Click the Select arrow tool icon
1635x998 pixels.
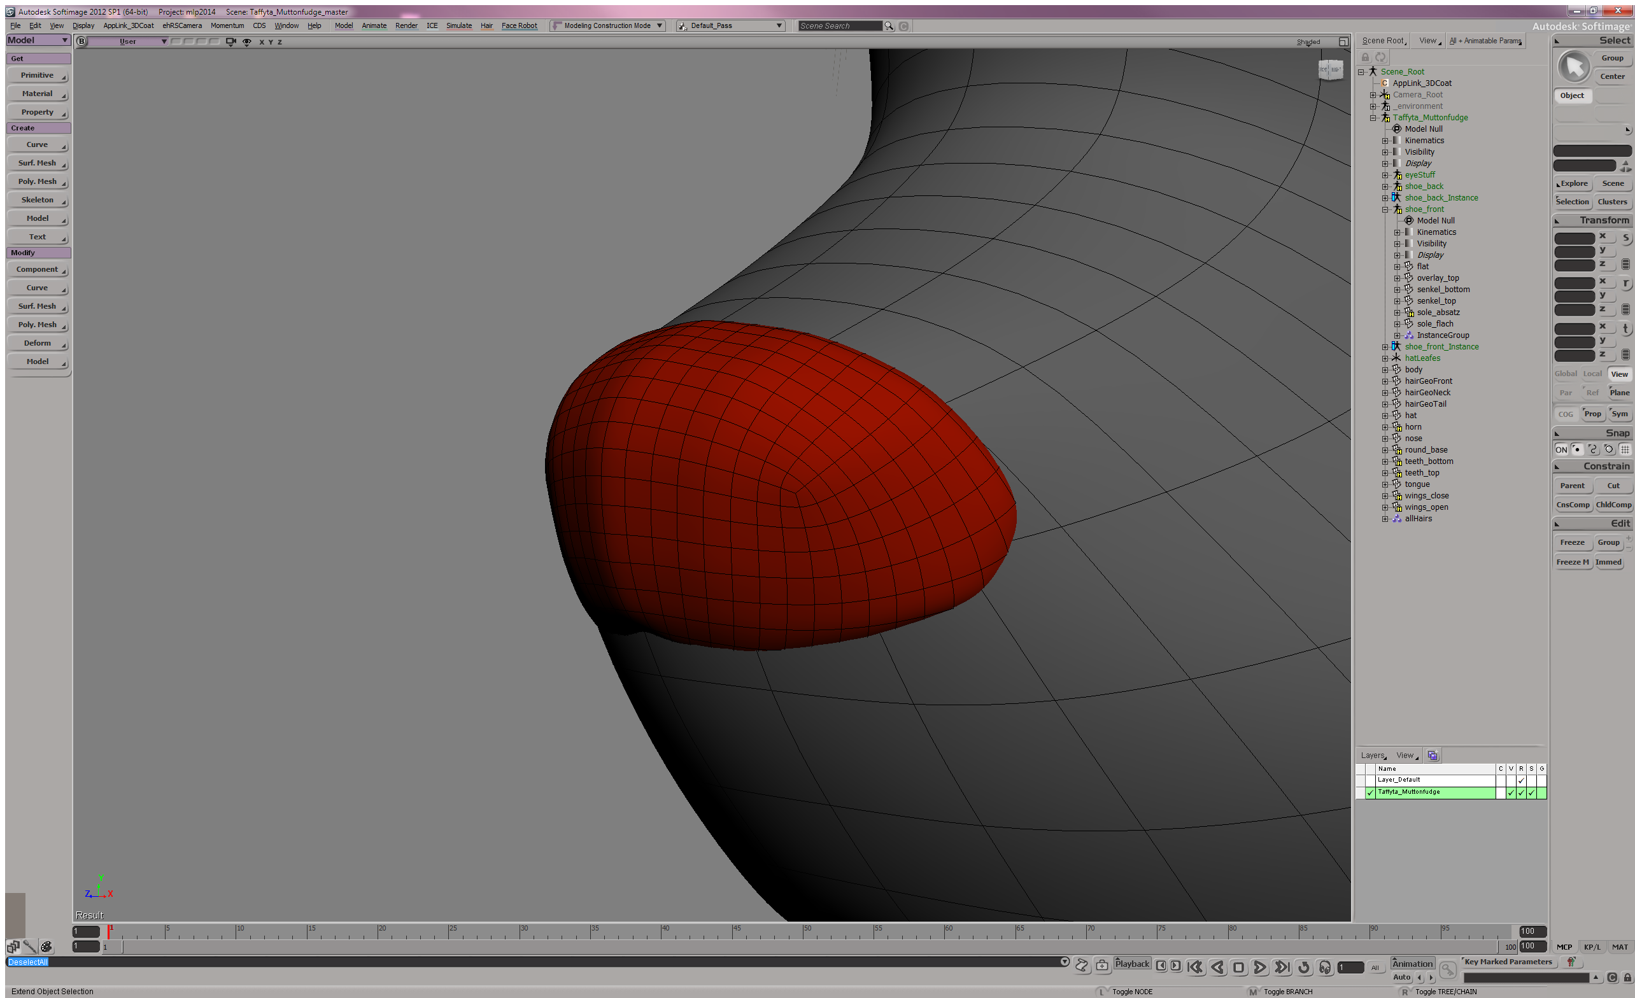1574,67
